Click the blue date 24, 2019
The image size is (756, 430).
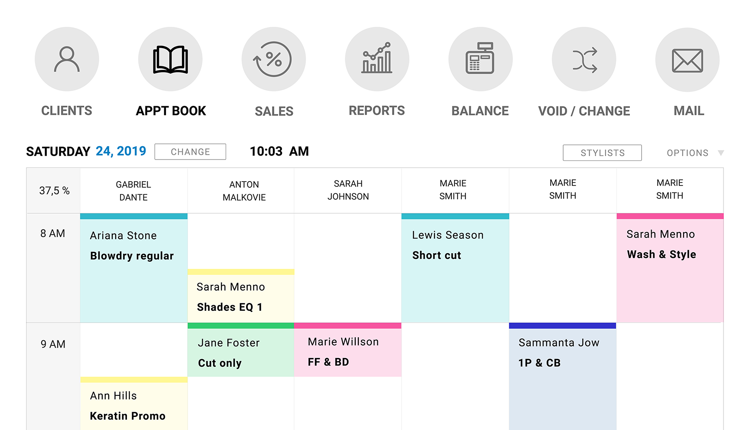(x=120, y=151)
